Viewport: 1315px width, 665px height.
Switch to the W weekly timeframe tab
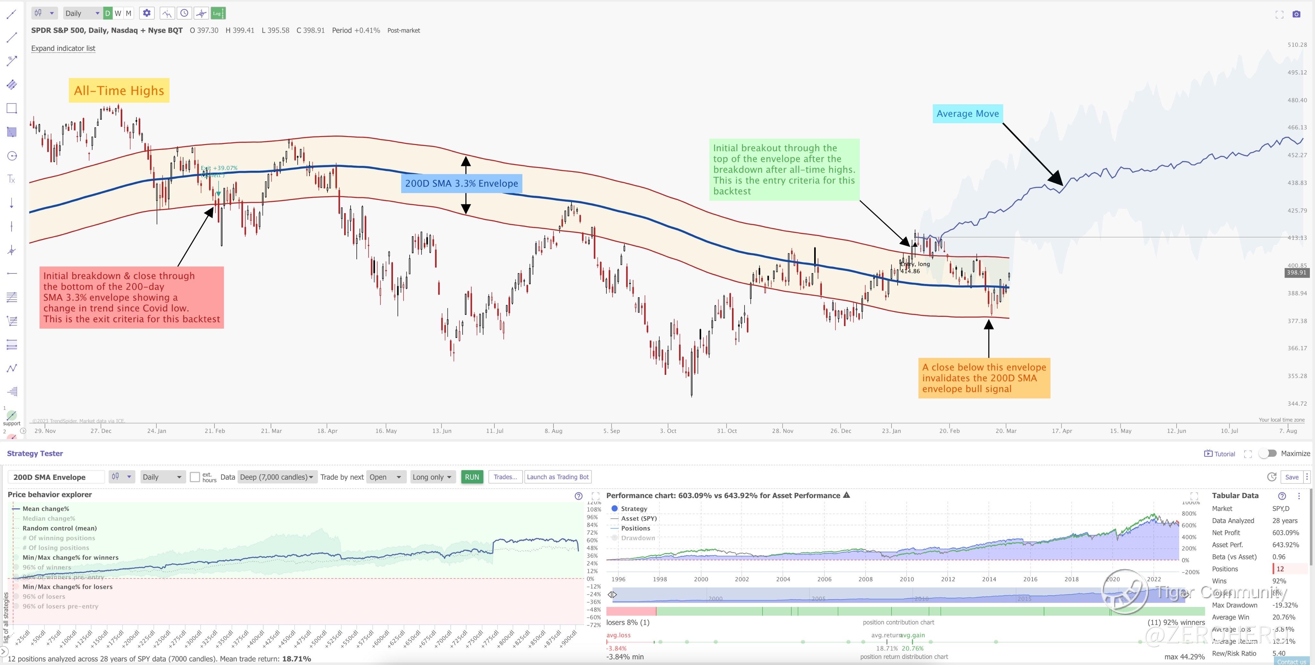[x=118, y=13]
